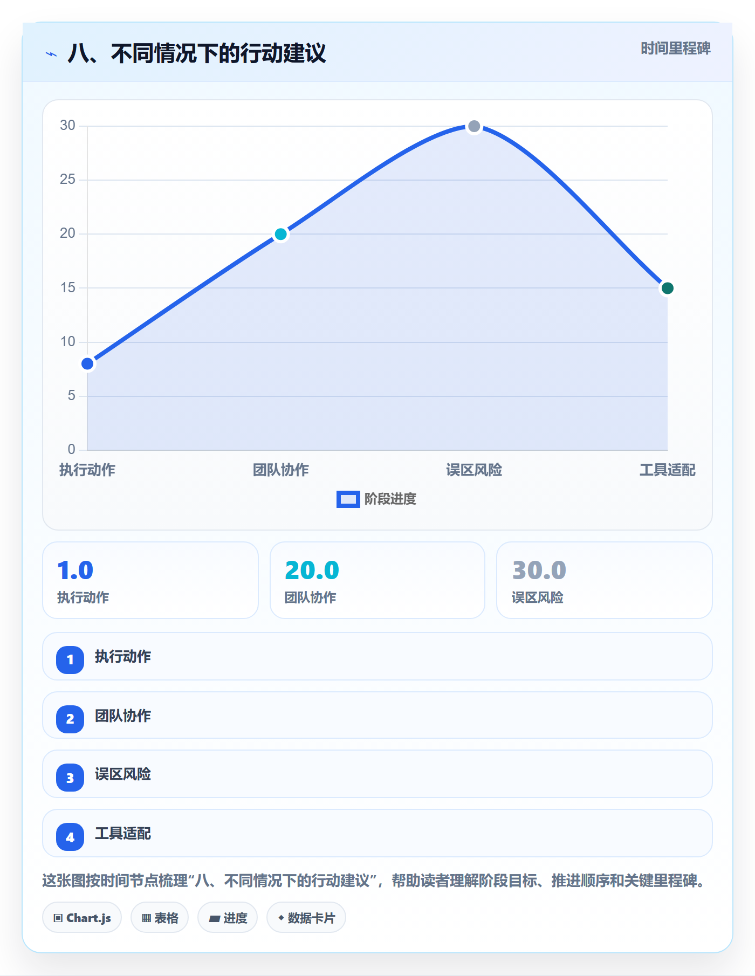Click the 执行动作 x-axis label under the chart

coord(87,470)
